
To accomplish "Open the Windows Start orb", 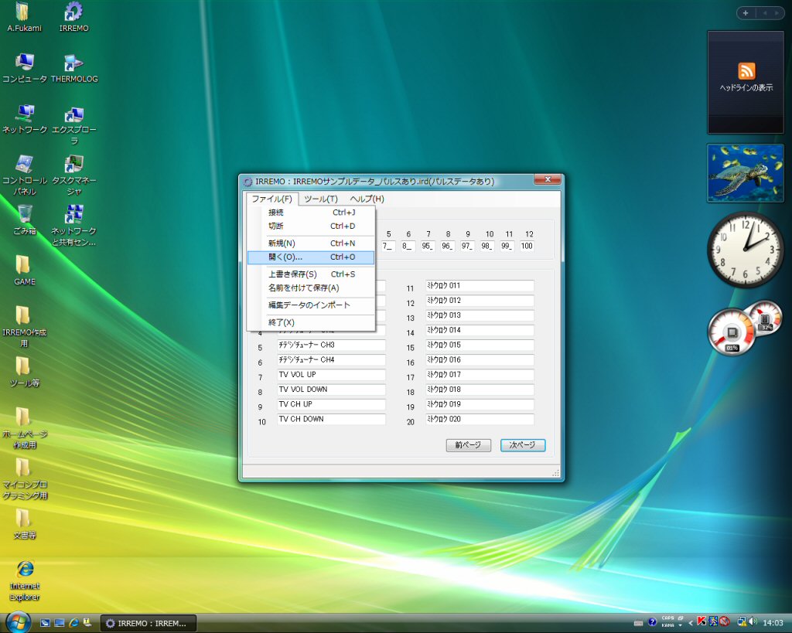I will (18, 622).
